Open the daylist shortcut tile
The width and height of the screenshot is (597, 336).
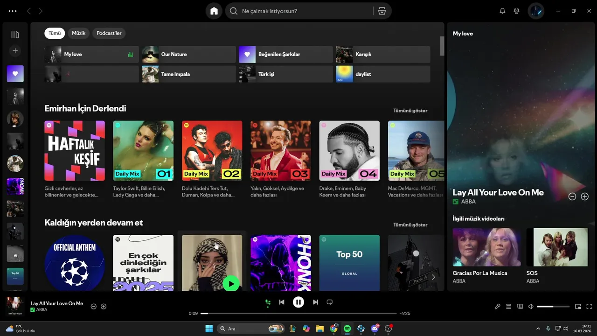[x=383, y=74]
